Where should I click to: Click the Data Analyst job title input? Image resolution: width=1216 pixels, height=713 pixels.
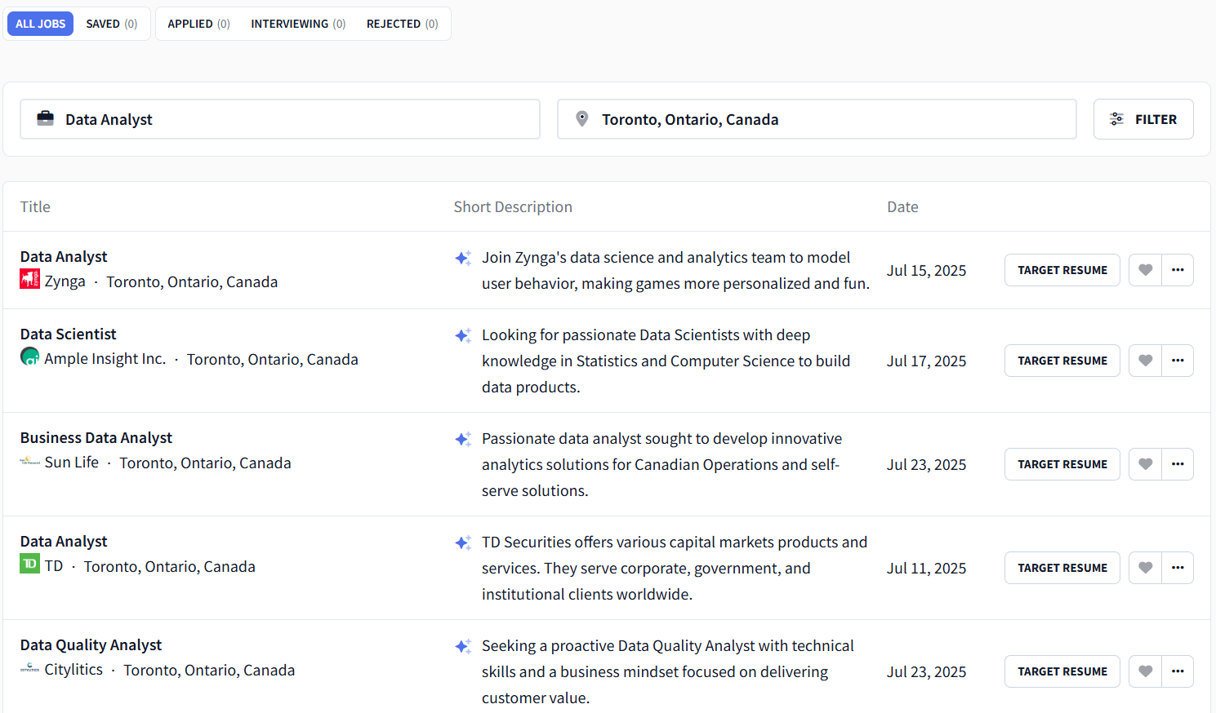280,119
